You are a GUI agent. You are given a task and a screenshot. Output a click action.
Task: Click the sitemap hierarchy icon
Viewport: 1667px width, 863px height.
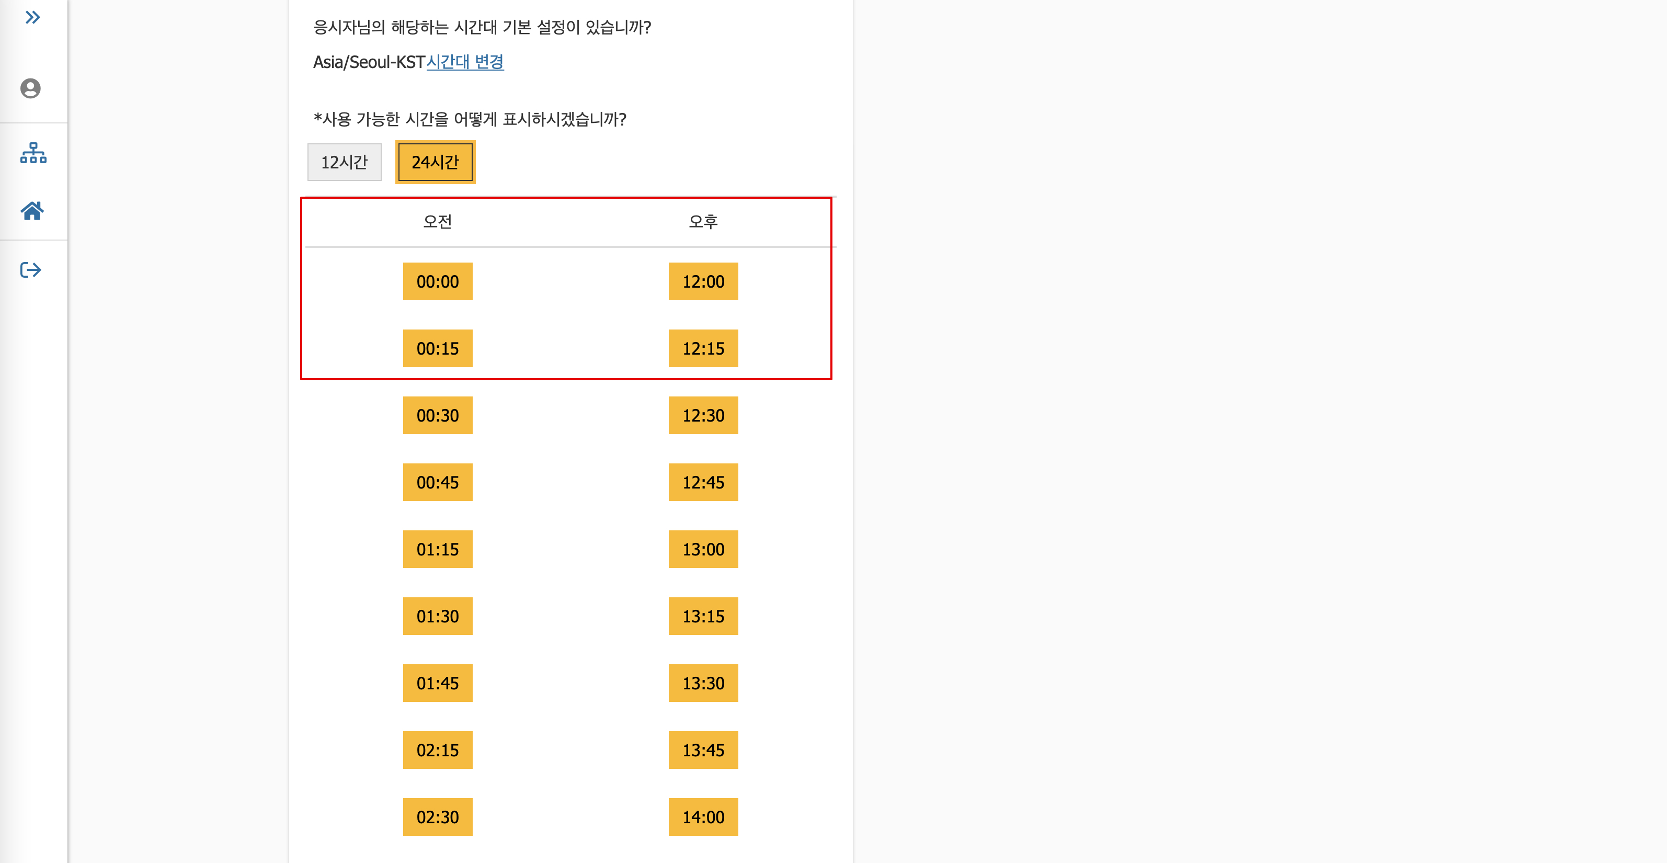click(x=33, y=153)
